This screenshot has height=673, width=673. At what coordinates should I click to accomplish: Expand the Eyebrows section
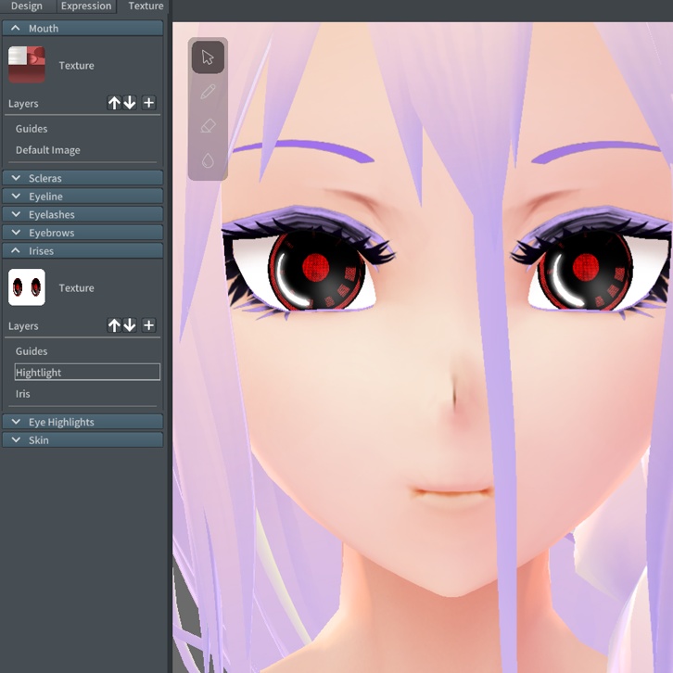83,233
